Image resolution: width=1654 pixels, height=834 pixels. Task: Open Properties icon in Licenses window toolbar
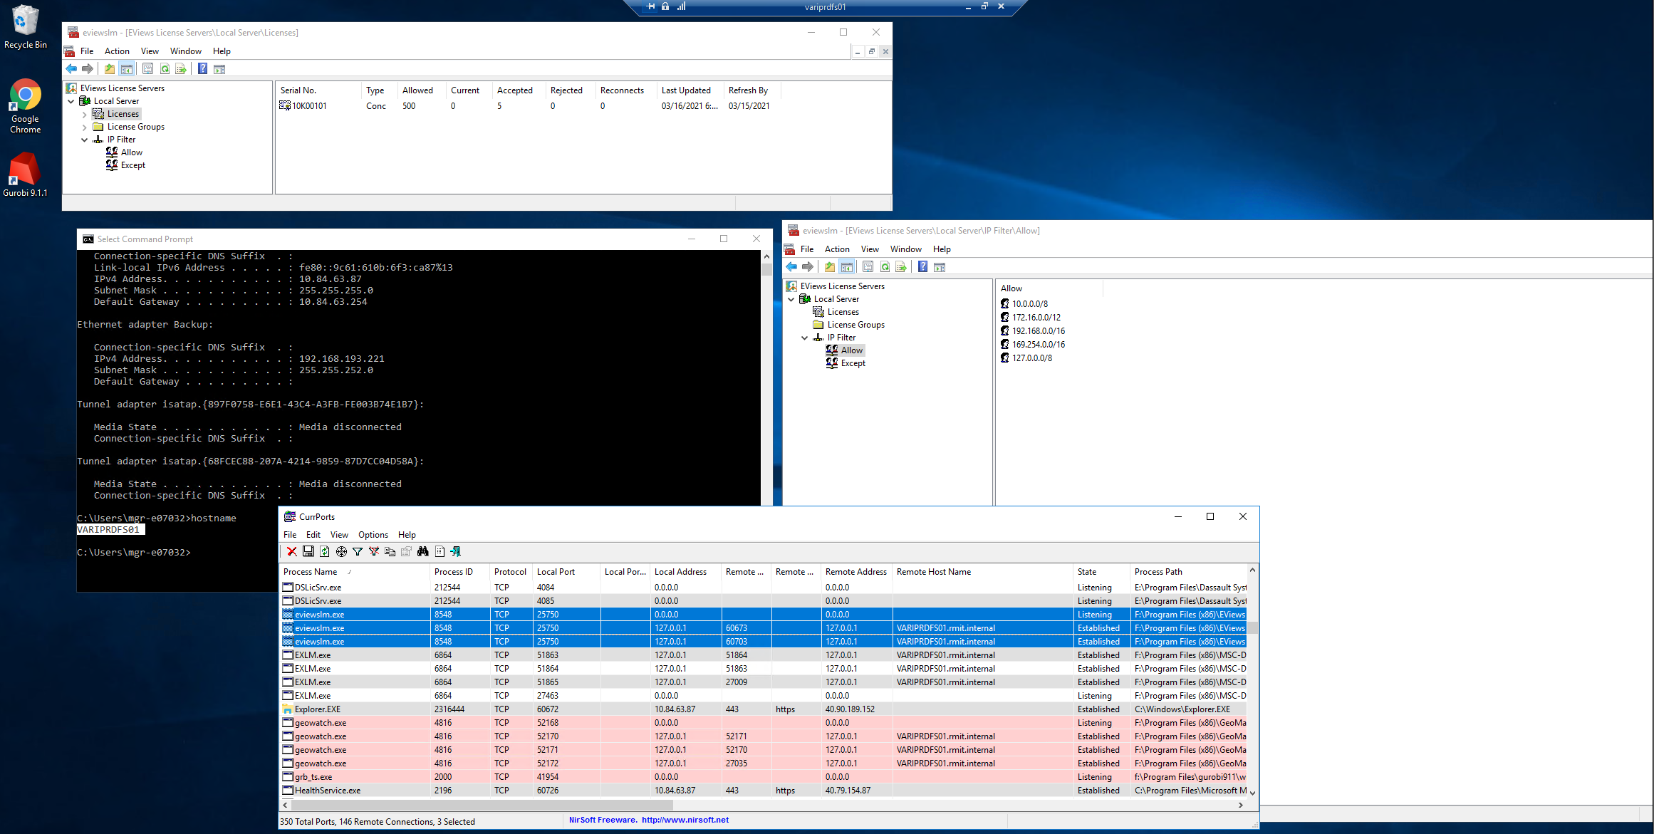pyautogui.click(x=147, y=69)
